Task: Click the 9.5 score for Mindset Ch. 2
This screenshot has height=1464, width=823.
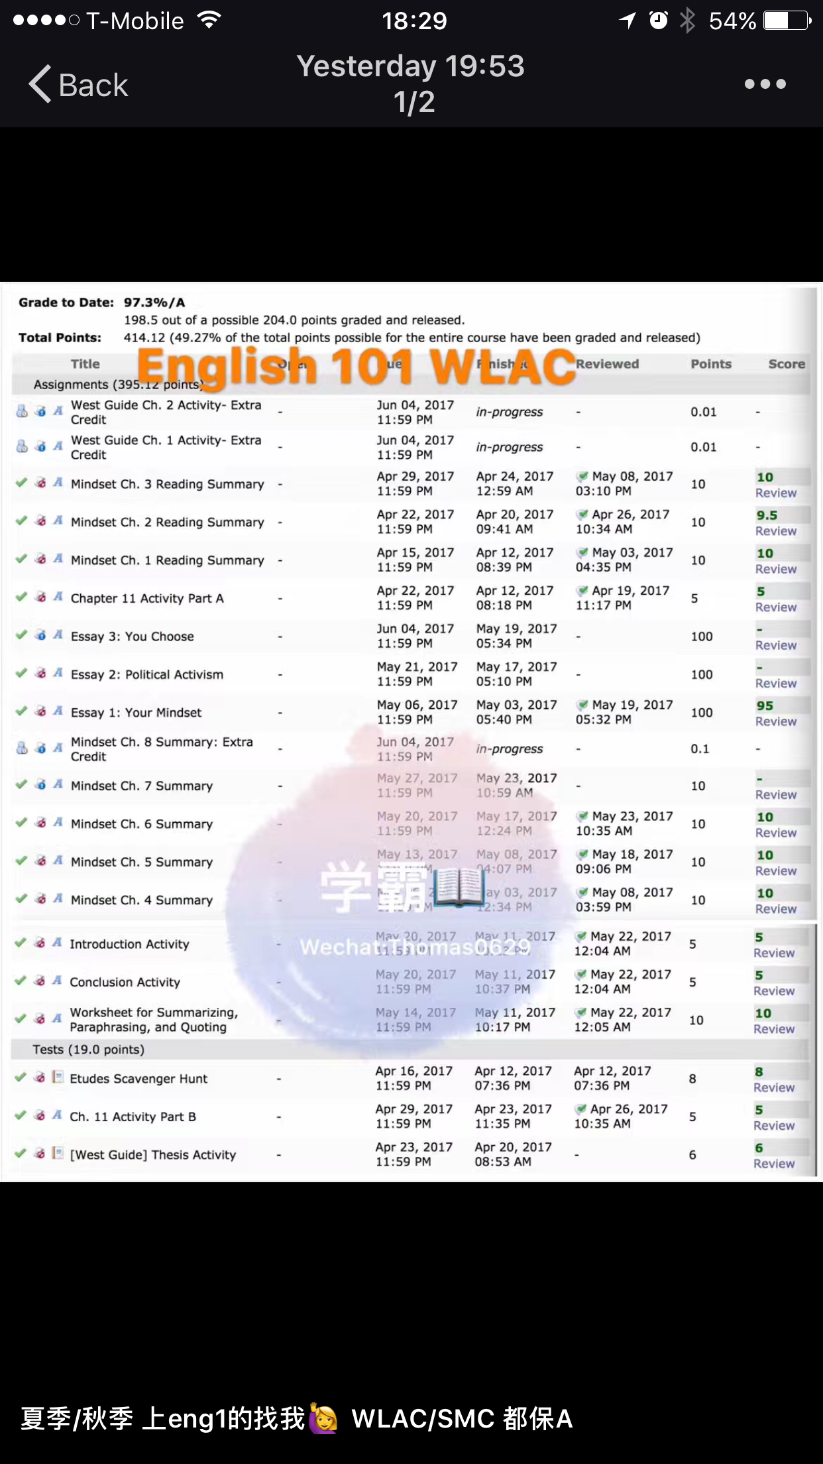Action: pyautogui.click(x=767, y=515)
